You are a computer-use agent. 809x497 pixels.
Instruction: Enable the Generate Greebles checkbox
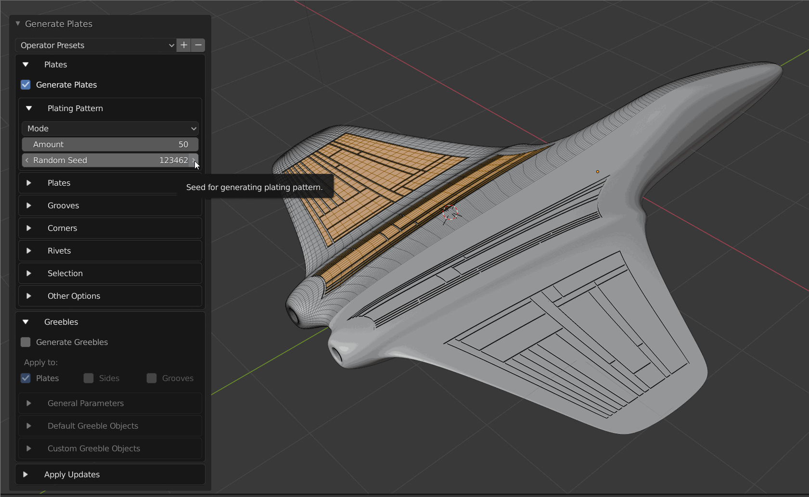coord(26,342)
